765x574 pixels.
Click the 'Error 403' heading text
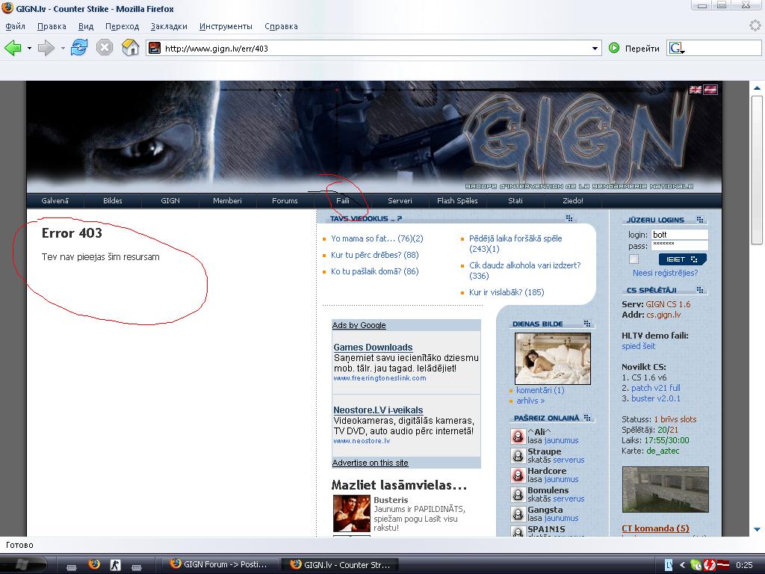pyautogui.click(x=72, y=233)
